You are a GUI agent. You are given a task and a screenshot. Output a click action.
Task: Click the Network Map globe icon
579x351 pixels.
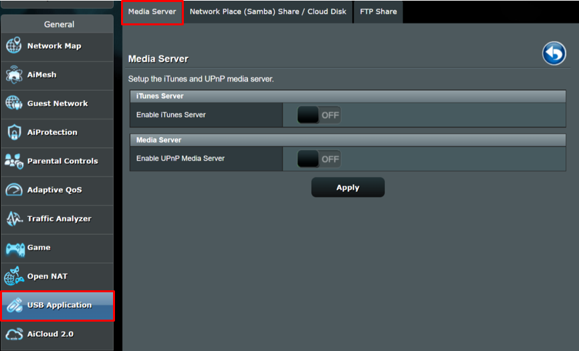pos(14,46)
